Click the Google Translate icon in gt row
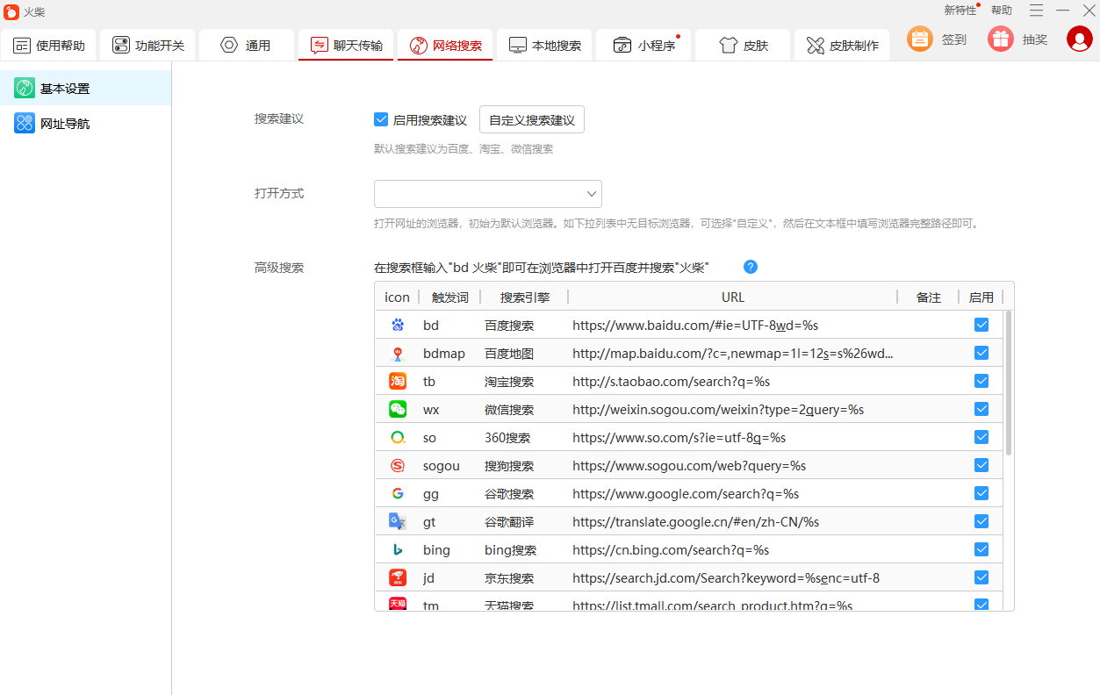The image size is (1100, 695). coord(398,521)
